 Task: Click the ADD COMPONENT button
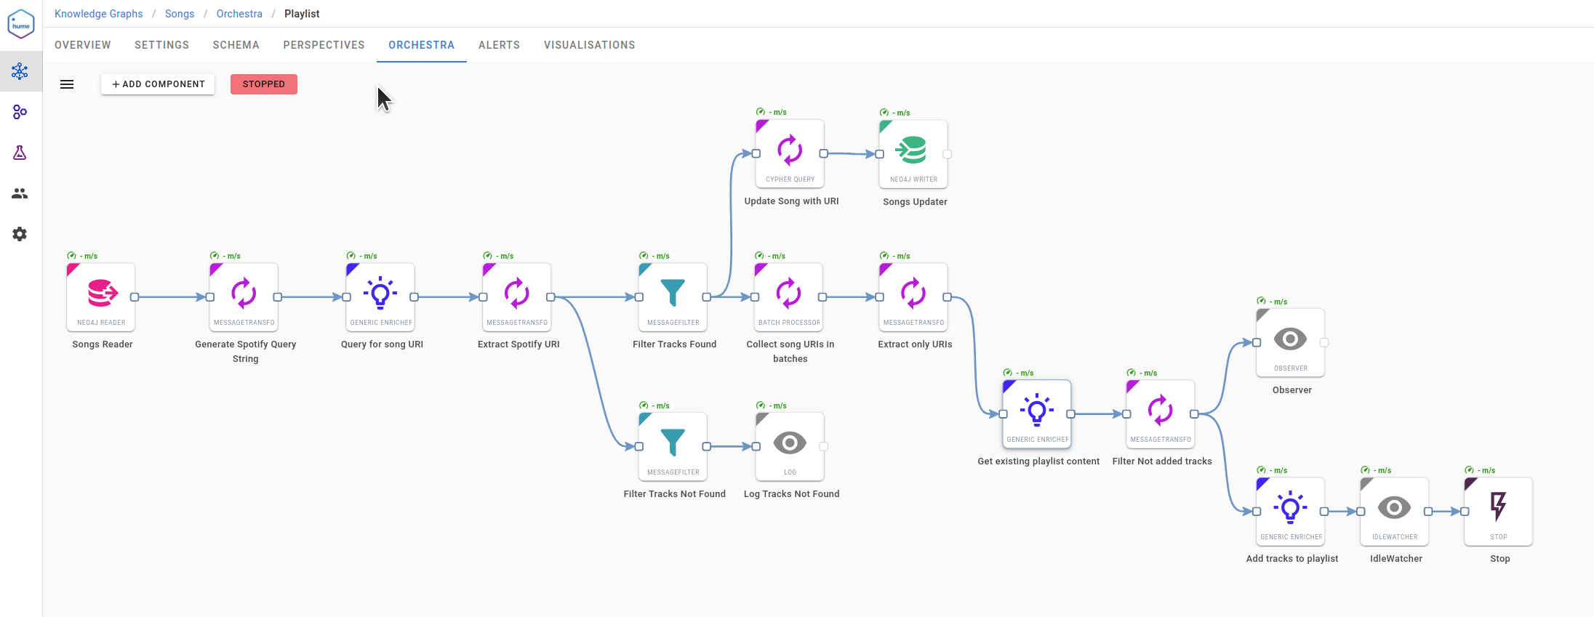tap(158, 84)
